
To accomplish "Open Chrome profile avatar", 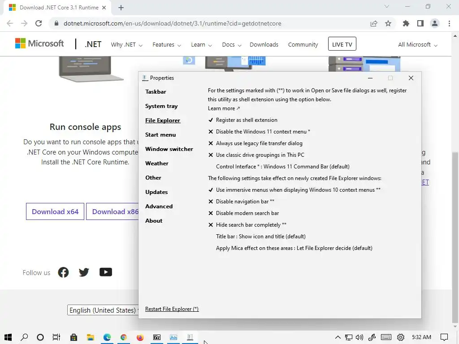I will click(435, 23).
